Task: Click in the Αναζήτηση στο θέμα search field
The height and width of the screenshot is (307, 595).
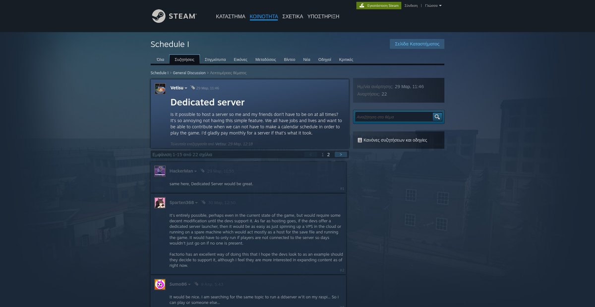Action: (x=394, y=117)
